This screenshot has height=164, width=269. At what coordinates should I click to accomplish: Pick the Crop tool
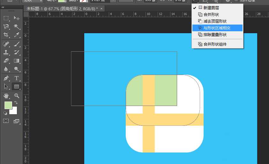[6, 35]
